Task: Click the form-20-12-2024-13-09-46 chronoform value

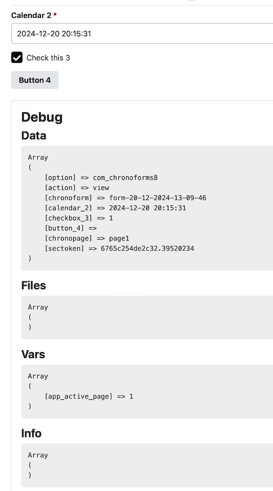Action: pos(157,198)
